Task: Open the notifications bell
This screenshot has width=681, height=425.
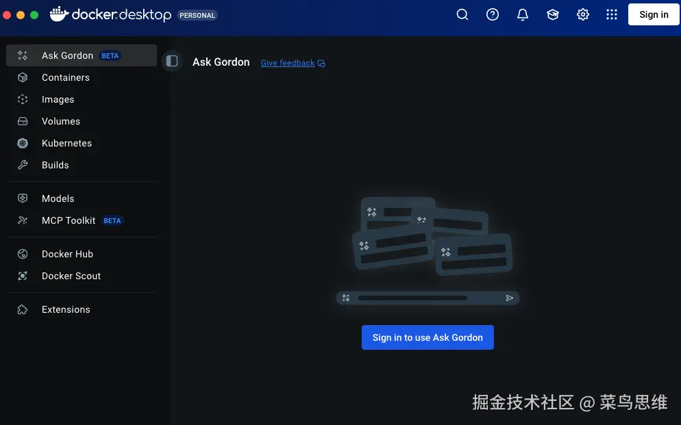Action: [522, 14]
